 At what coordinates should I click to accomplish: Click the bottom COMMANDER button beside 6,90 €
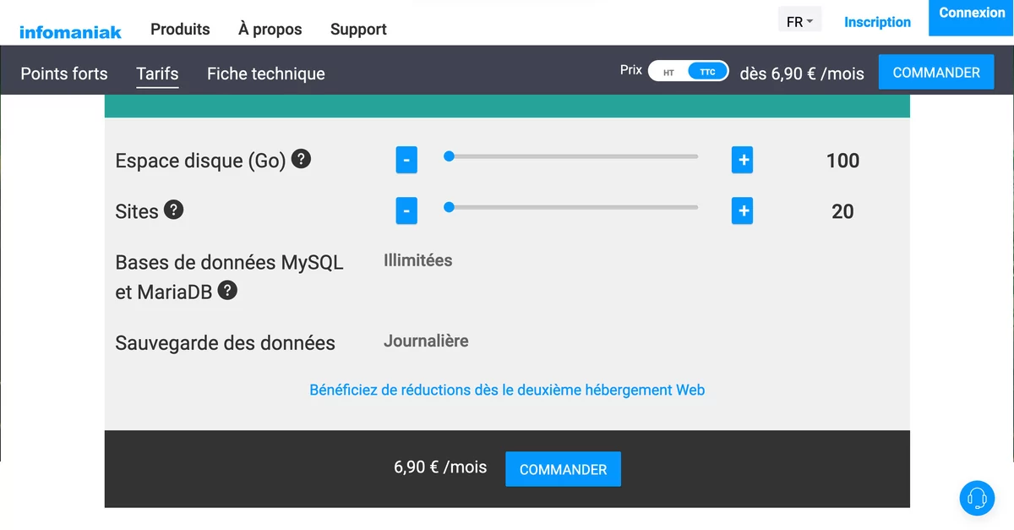click(563, 469)
